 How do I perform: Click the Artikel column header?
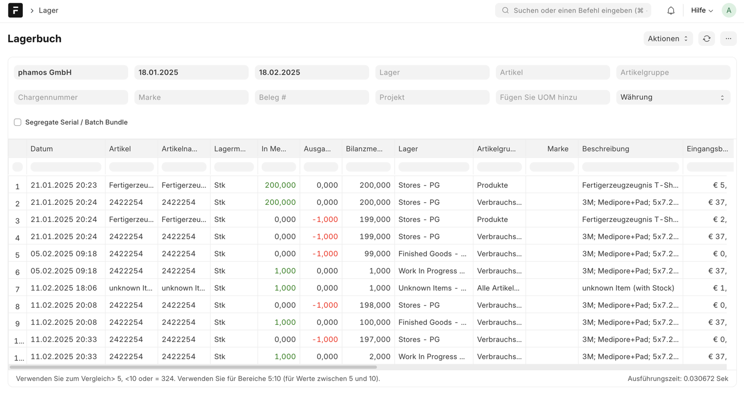coord(131,149)
